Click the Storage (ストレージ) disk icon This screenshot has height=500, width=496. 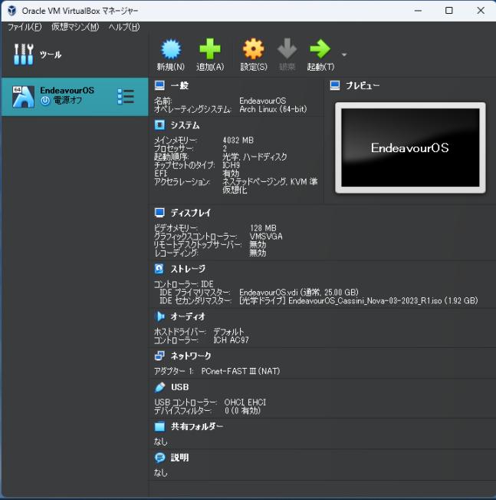pyautogui.click(x=159, y=269)
